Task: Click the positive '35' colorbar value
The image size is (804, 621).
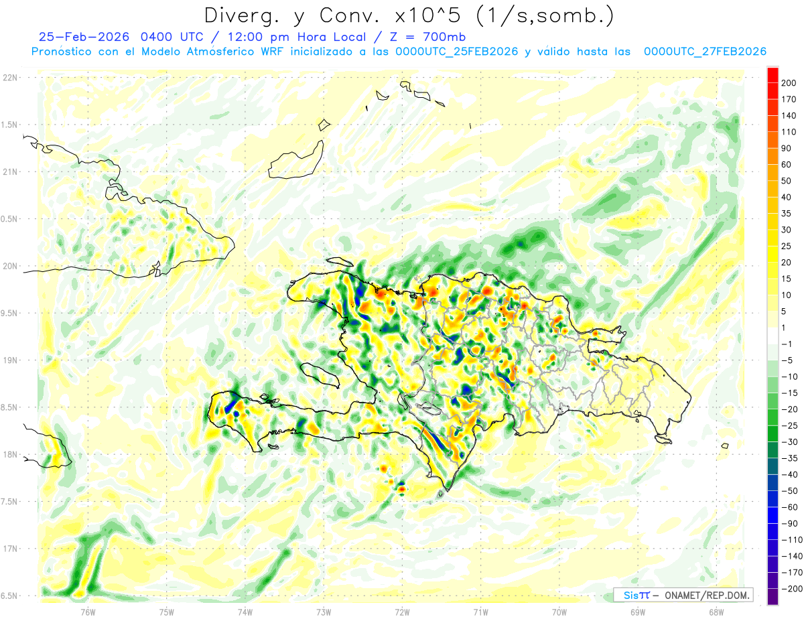Action: (x=787, y=213)
